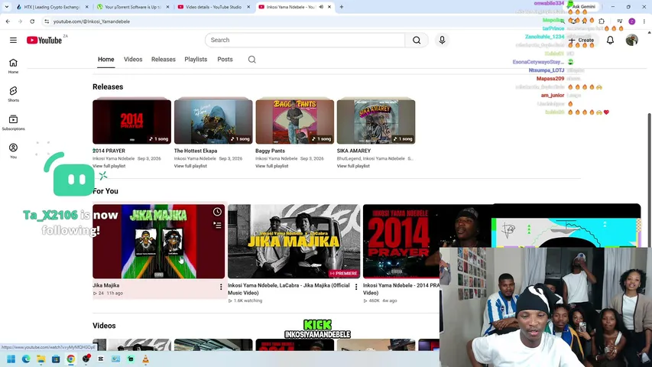The image size is (652, 367).
Task: View site information icon in address bar
Action: (47, 21)
